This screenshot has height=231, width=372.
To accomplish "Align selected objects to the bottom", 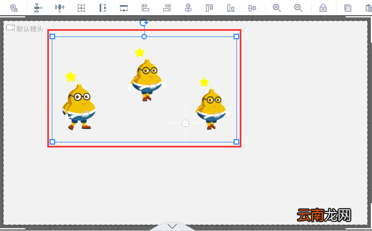I will tap(231, 8).
